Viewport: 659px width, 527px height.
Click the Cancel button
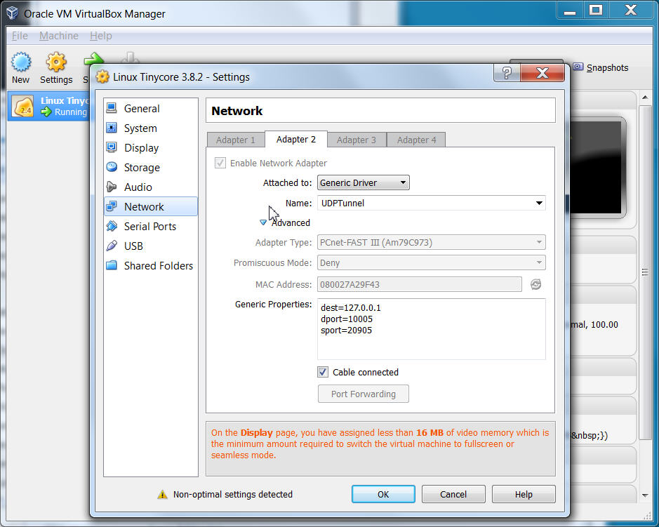tap(453, 494)
